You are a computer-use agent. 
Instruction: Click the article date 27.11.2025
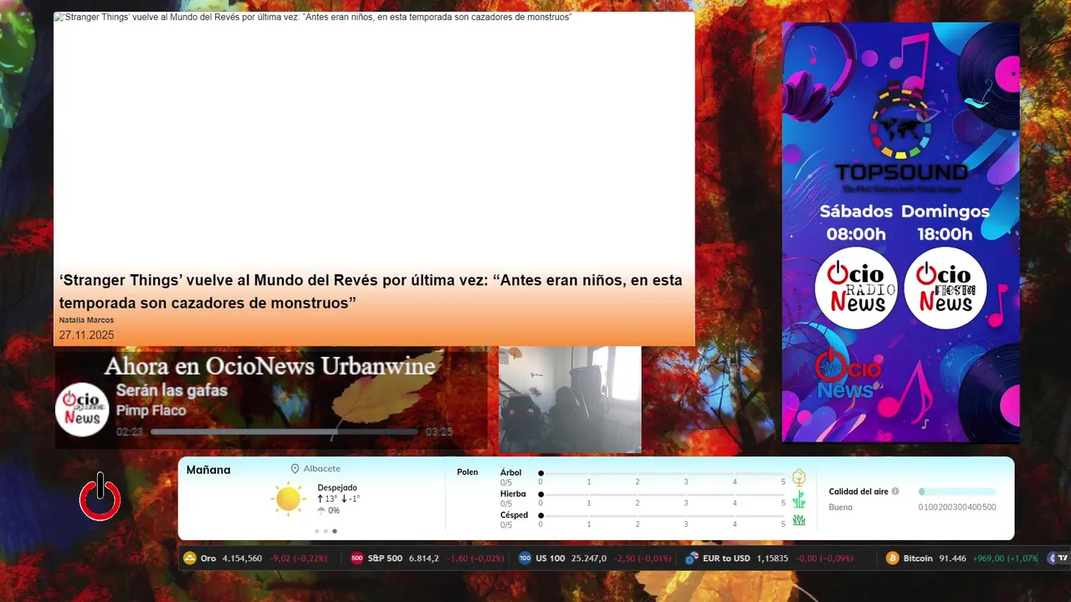pos(86,335)
